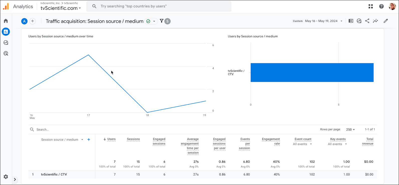Select the All Users segment chip 'A'

[24, 21]
